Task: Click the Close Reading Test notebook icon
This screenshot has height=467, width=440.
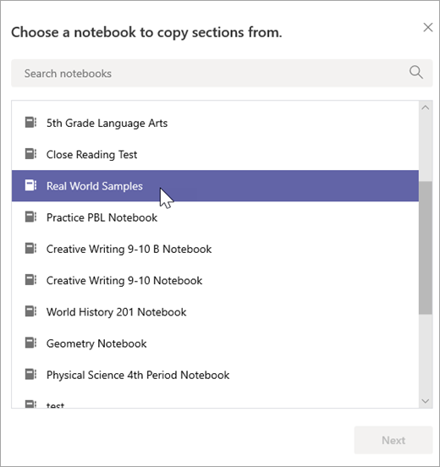Action: point(30,154)
